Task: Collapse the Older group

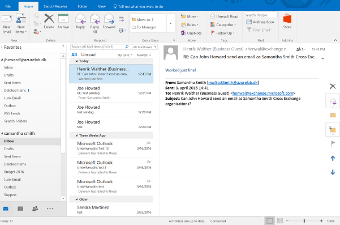Action: (76, 199)
